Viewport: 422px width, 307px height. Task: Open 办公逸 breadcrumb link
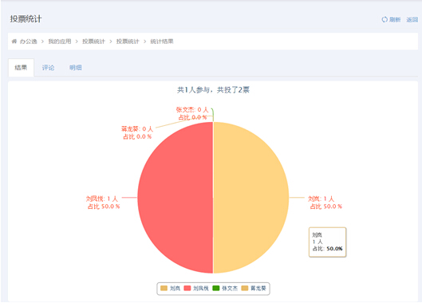click(x=28, y=41)
